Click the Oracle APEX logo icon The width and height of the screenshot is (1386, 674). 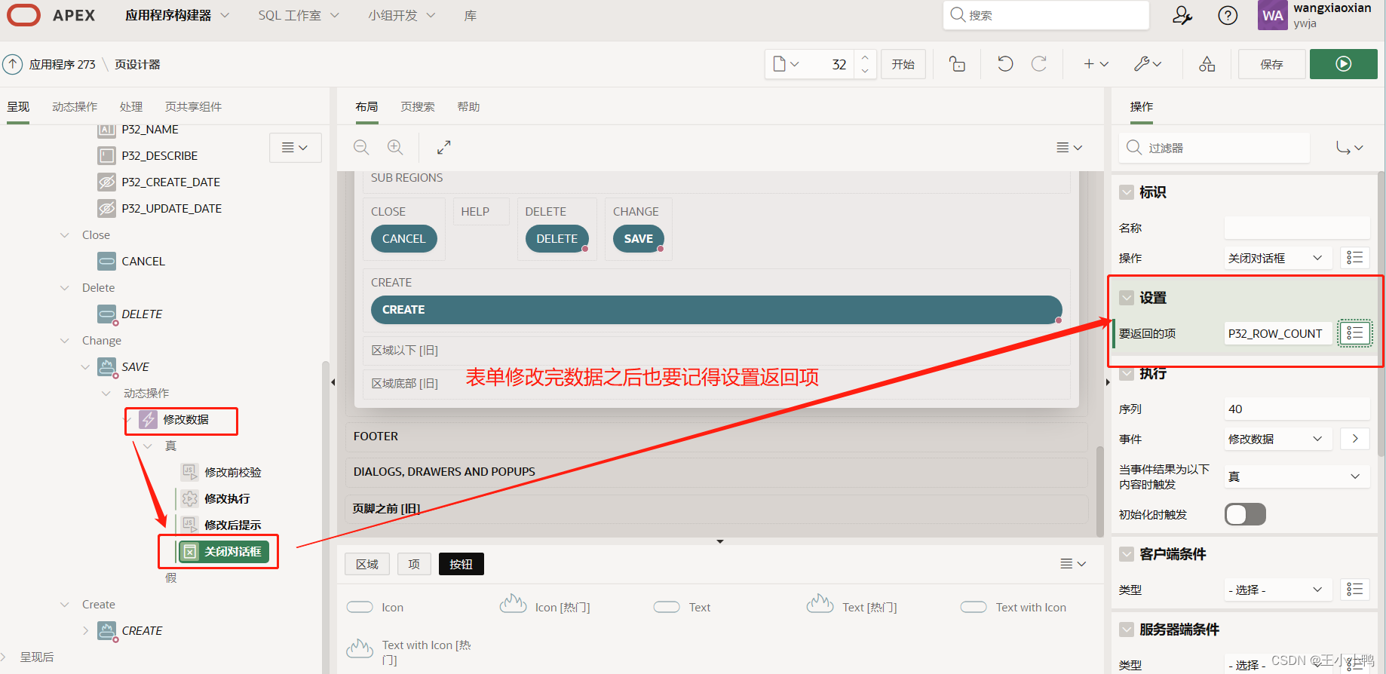pos(23,15)
